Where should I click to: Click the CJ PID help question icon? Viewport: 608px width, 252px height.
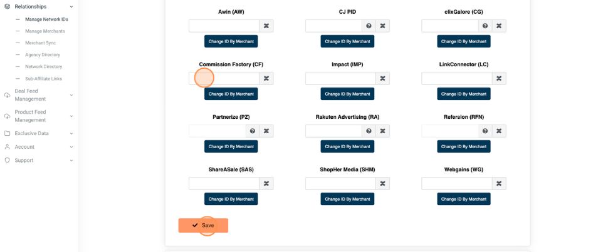pyautogui.click(x=369, y=26)
